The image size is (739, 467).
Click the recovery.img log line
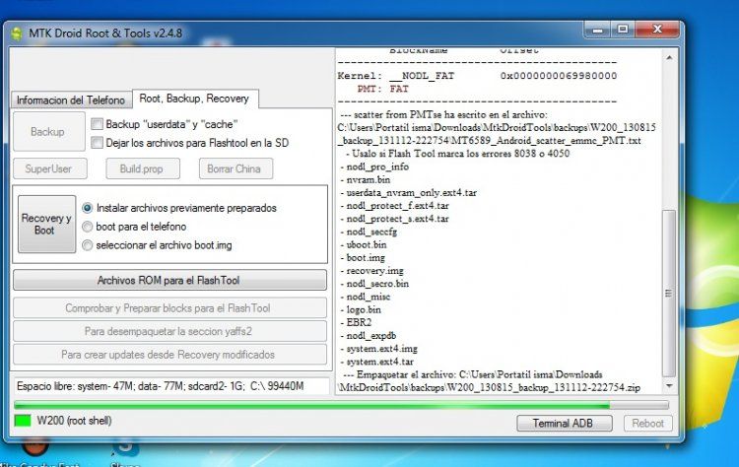click(371, 271)
